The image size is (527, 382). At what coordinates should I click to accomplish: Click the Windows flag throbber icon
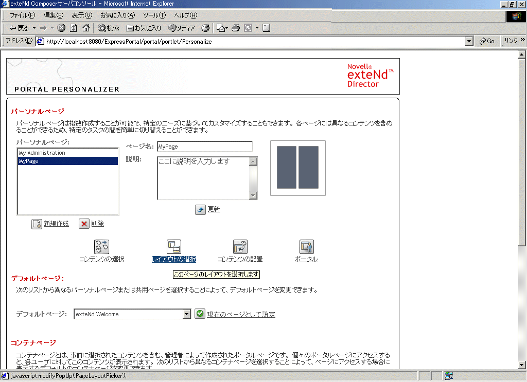[x=516, y=16]
